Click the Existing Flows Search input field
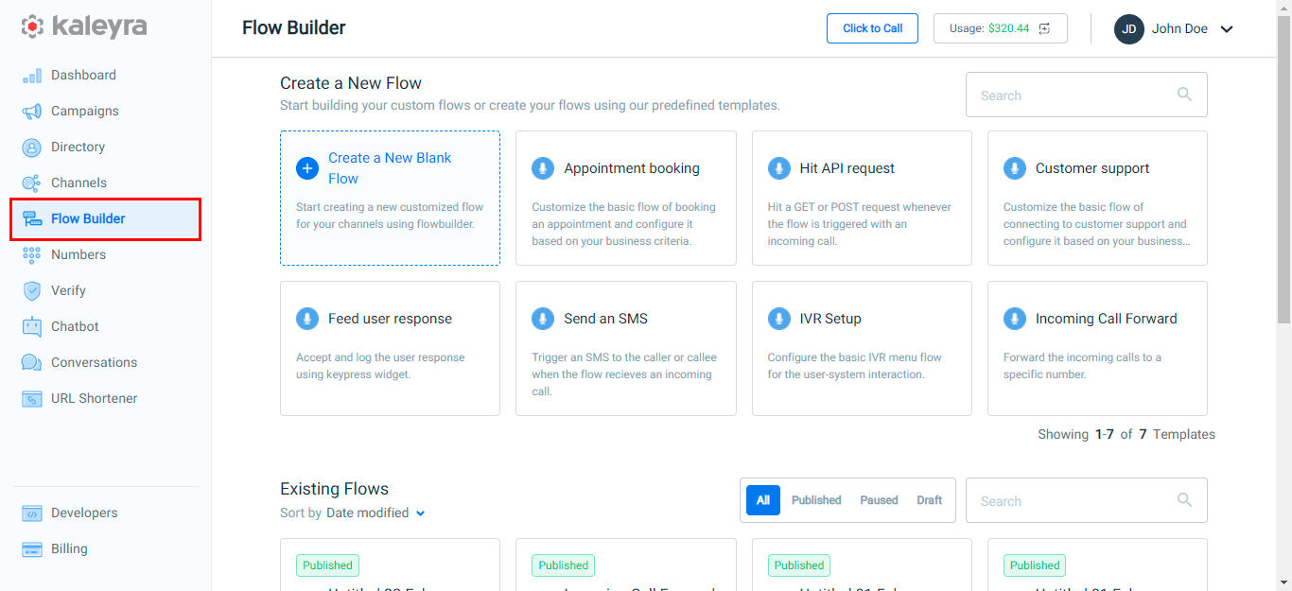The width and height of the screenshot is (1292, 591). click(1087, 500)
